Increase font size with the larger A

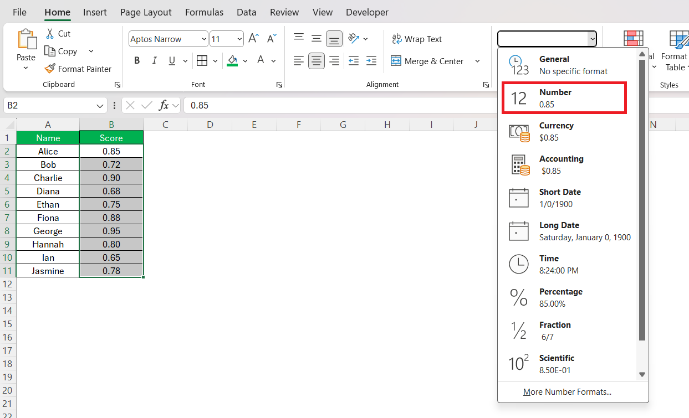(x=253, y=39)
